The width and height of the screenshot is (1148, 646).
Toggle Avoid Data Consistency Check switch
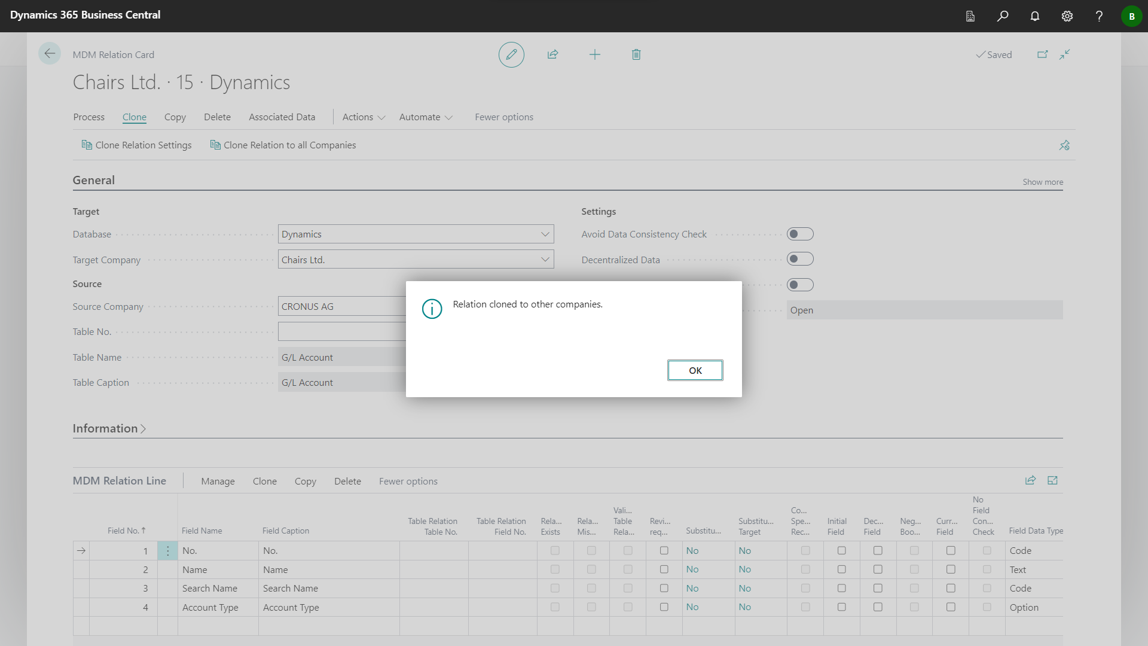pyautogui.click(x=800, y=234)
